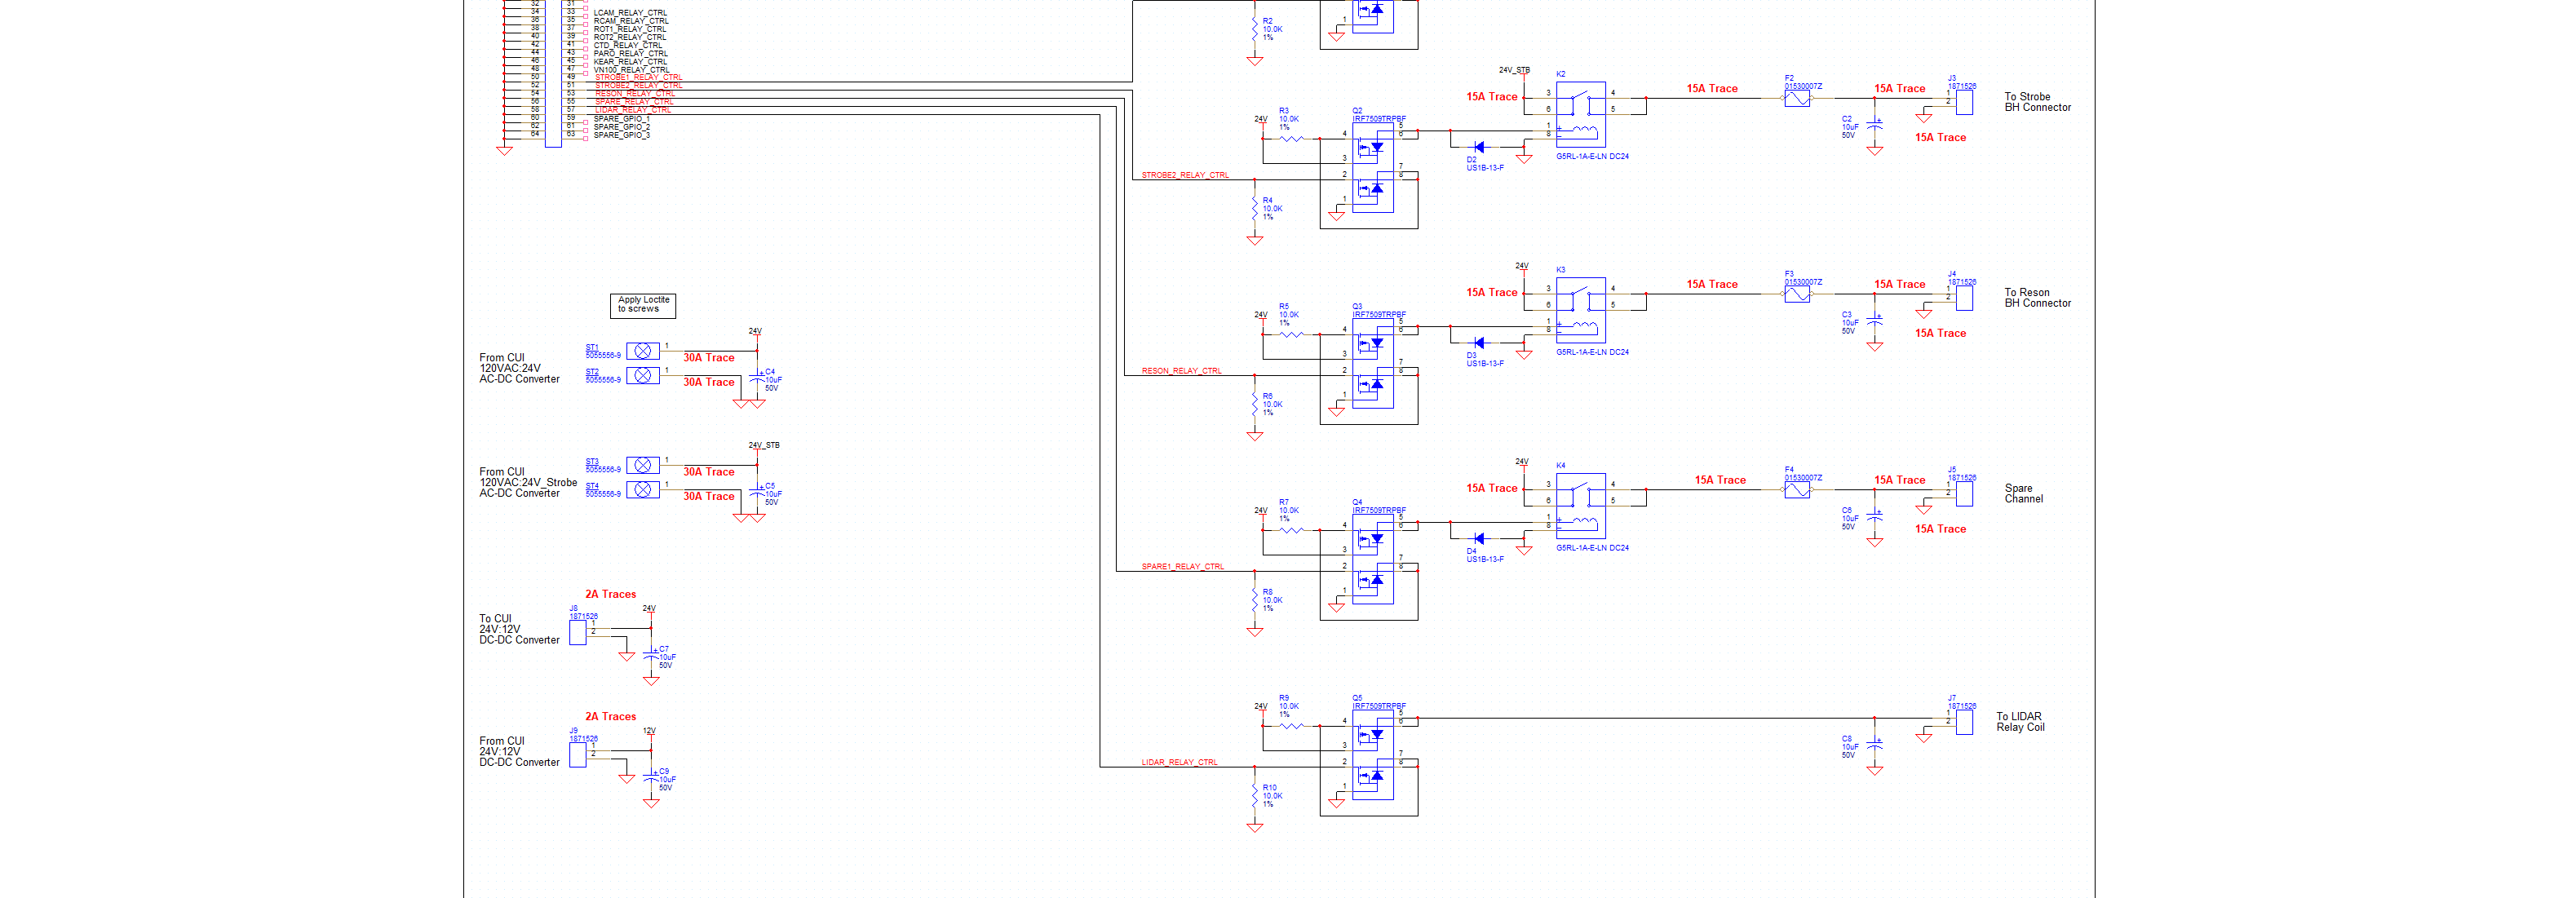Screen dimensions: 2576x898
Task: Select fuse symbol F4
Action: click(1797, 491)
